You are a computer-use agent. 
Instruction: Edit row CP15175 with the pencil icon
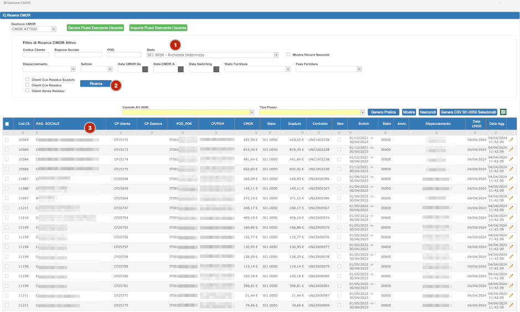(511, 169)
